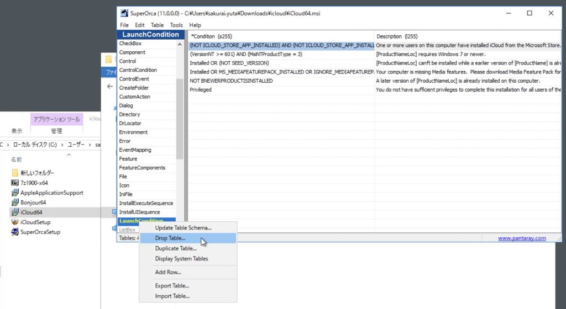
Task: Click the table list scroll-up arrow
Action: coord(180,44)
